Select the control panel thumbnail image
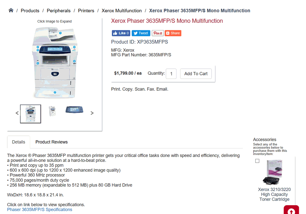The image size is (306, 214). (x=74, y=110)
